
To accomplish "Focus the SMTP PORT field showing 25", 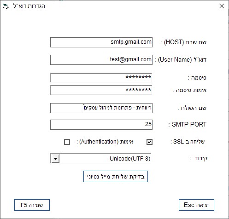I will coord(101,125).
